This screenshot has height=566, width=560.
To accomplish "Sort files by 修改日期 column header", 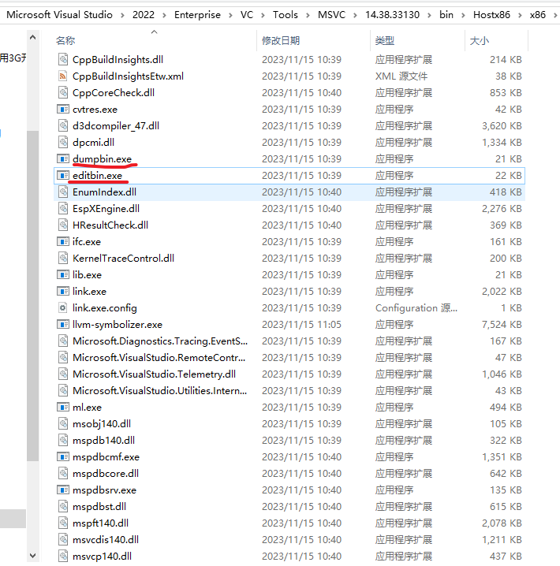I will [281, 40].
